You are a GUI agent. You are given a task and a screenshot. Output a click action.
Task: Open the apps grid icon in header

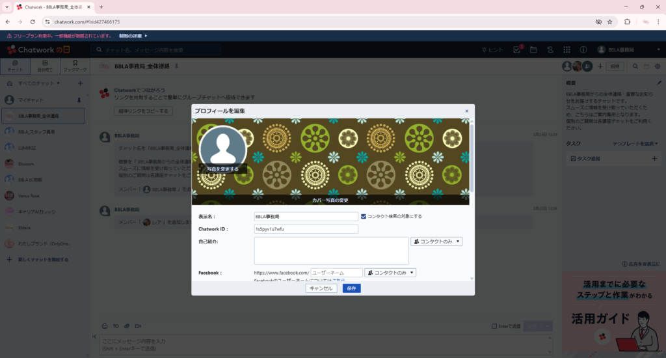(x=566, y=50)
